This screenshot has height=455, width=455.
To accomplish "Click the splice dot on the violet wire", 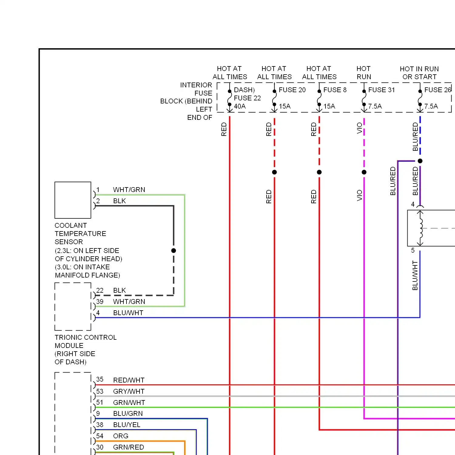I will coord(364,172).
